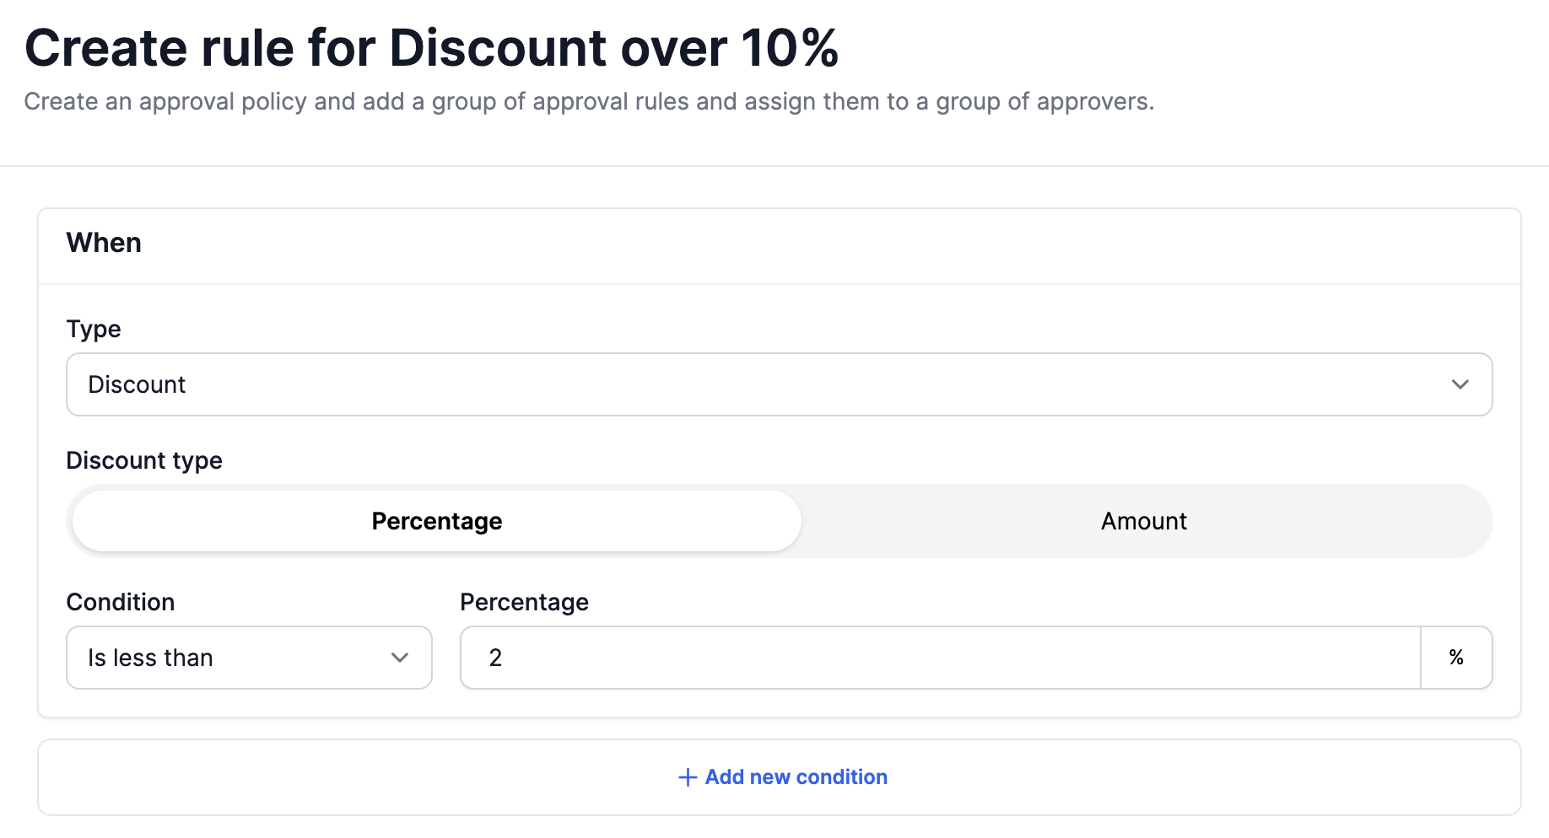Viewport: 1549px width, 838px height.
Task: Click the Discount type label
Action: 144,460
